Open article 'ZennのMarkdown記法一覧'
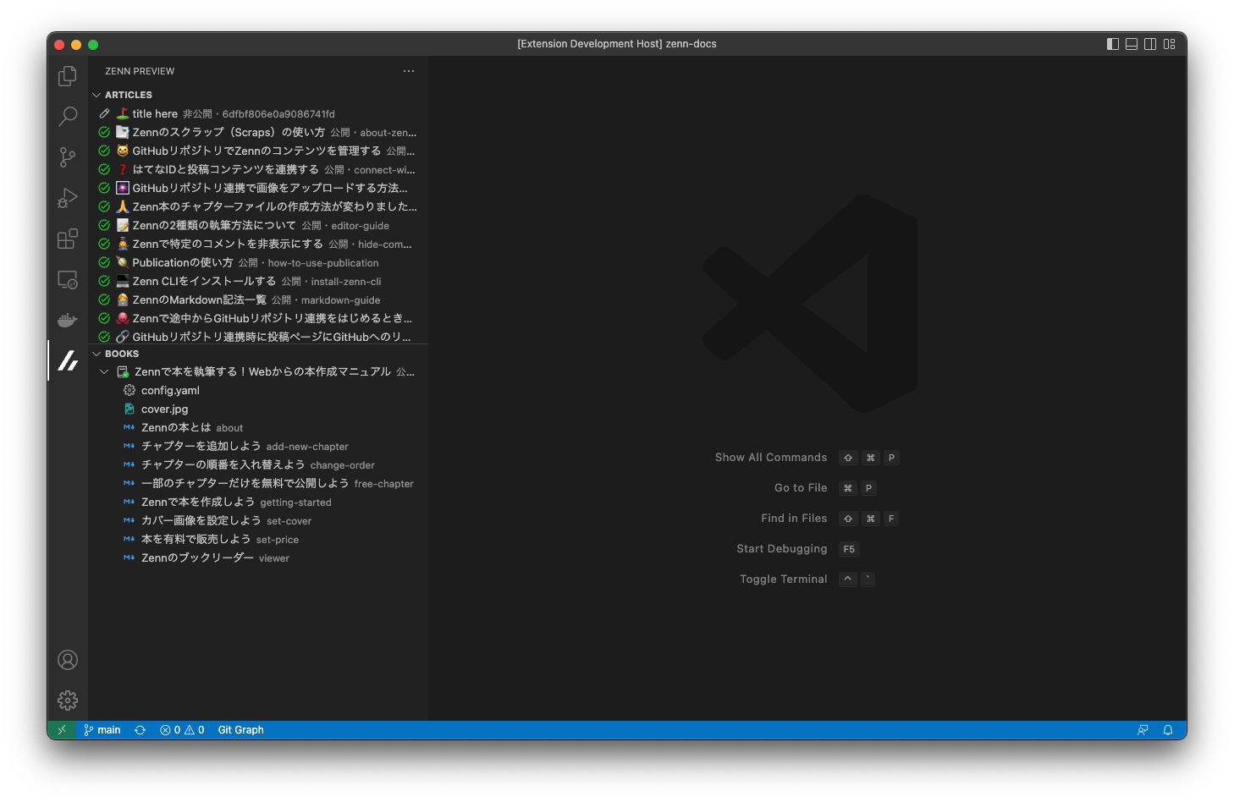 (258, 299)
